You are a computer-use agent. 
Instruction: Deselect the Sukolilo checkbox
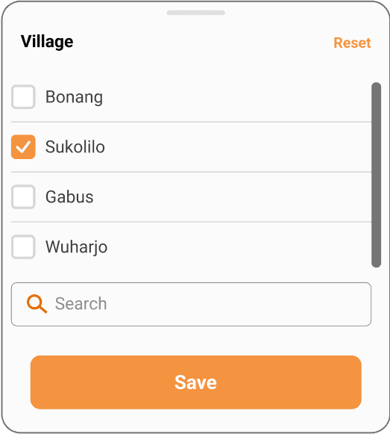(x=23, y=147)
